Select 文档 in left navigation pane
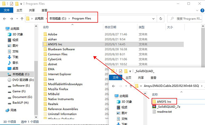This screenshot has height=125, width=205. (x=13, y=51)
